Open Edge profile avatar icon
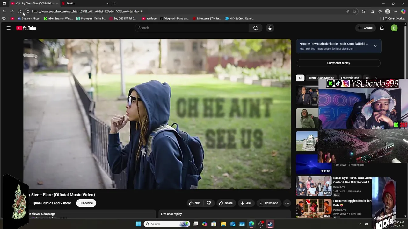 pyautogui.click(x=388, y=11)
